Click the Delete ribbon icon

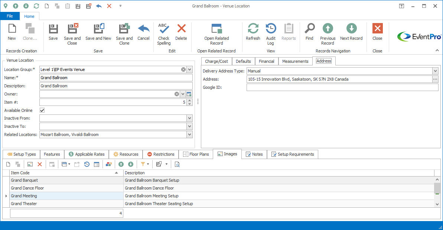pos(181,32)
